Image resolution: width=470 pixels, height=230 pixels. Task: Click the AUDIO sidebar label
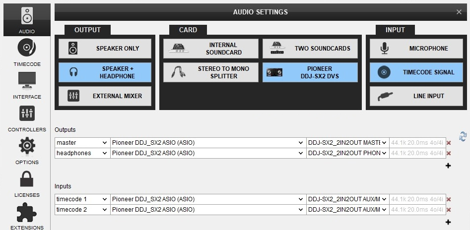[27, 31]
